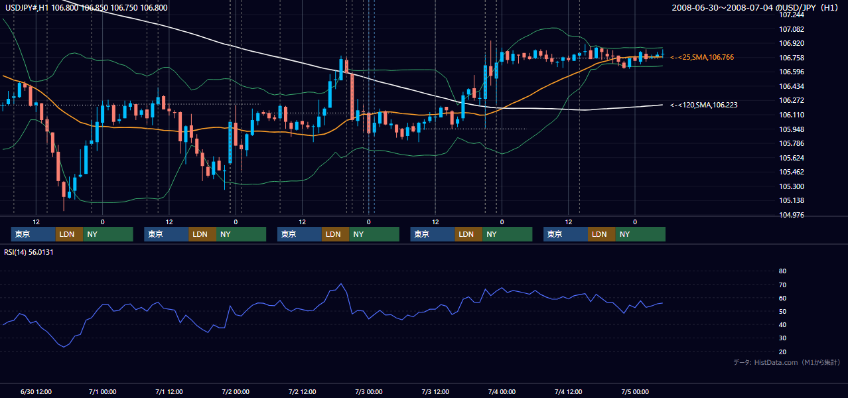Click the rightmost 東京 session box
Viewport: 848px width, 398px height.
[x=566, y=234]
